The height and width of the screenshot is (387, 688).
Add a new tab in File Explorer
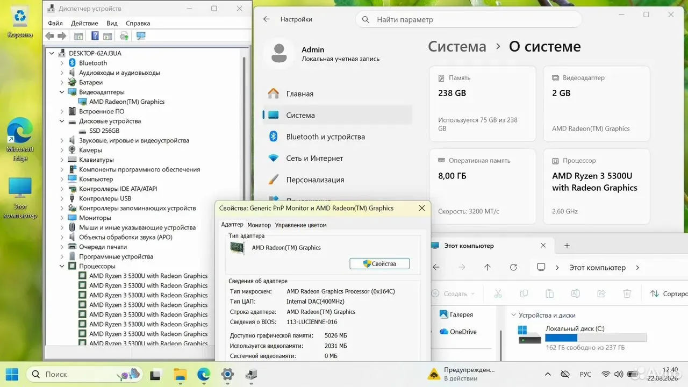point(567,246)
